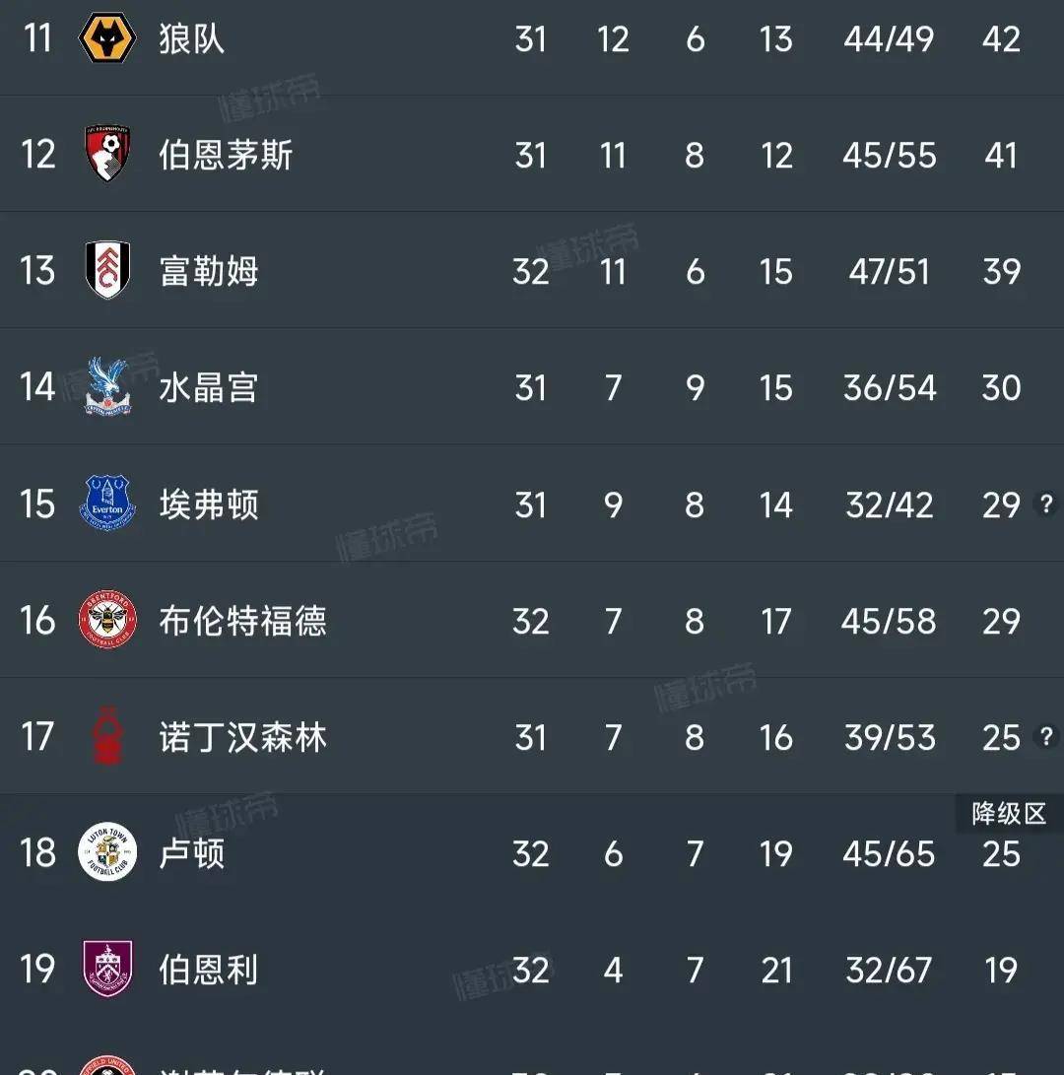Viewport: 1064px width, 1075px height.
Task: Tap the 降级区 relegation zone label
Action: 1009,814
